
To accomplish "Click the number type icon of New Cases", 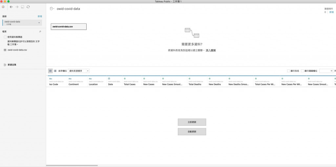I will [144, 79].
